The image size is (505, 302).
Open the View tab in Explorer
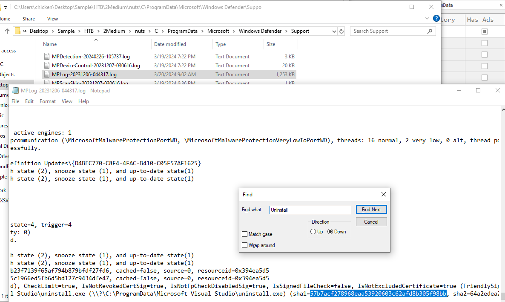pyautogui.click(x=52, y=19)
